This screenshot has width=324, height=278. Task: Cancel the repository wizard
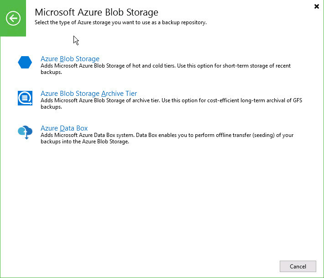[298, 266]
